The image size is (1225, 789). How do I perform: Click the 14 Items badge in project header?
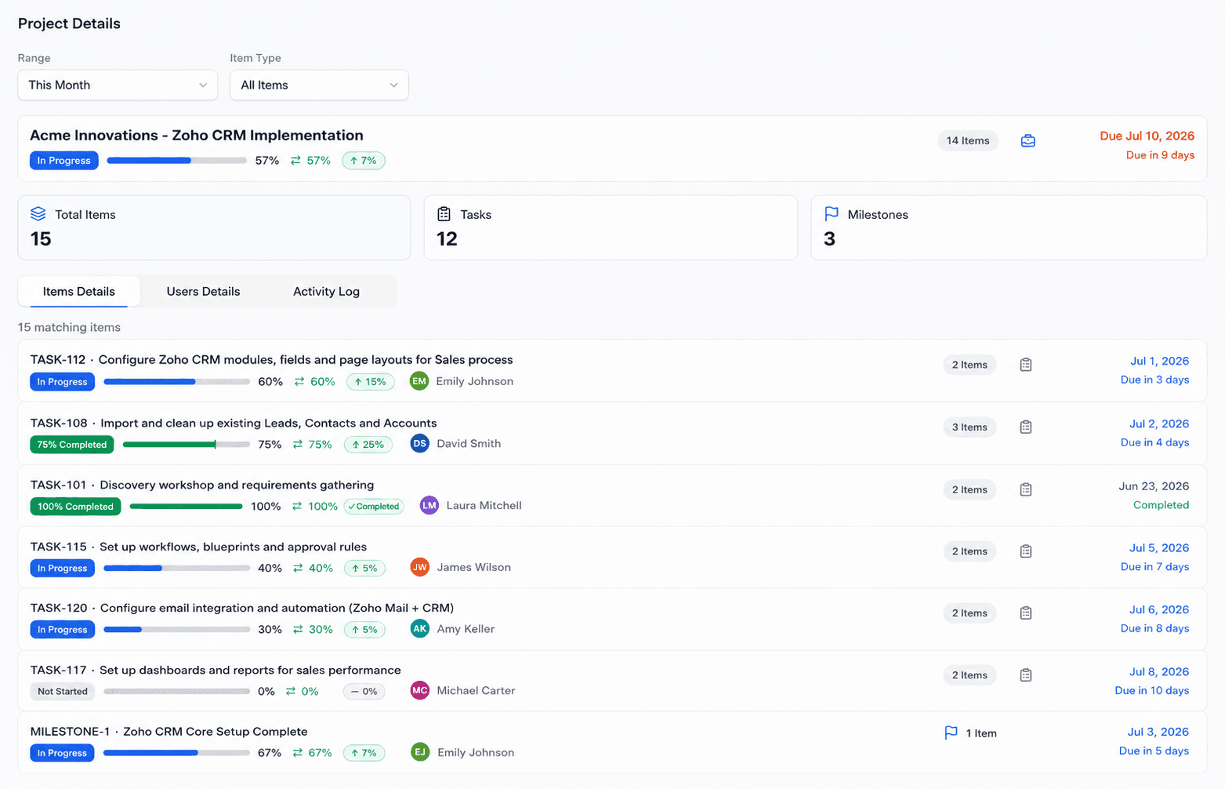click(968, 141)
